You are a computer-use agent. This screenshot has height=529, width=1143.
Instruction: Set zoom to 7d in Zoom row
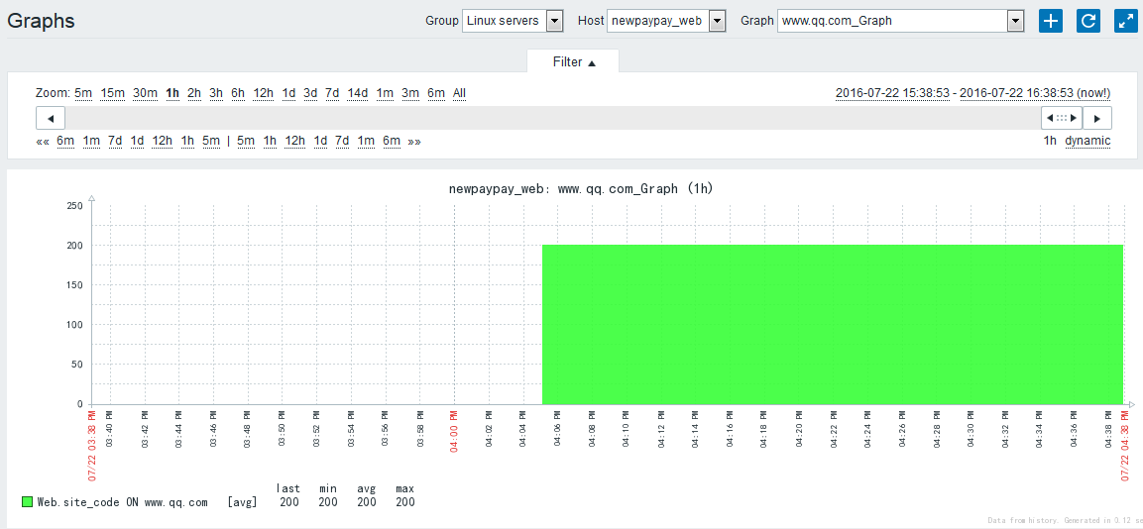(x=332, y=93)
